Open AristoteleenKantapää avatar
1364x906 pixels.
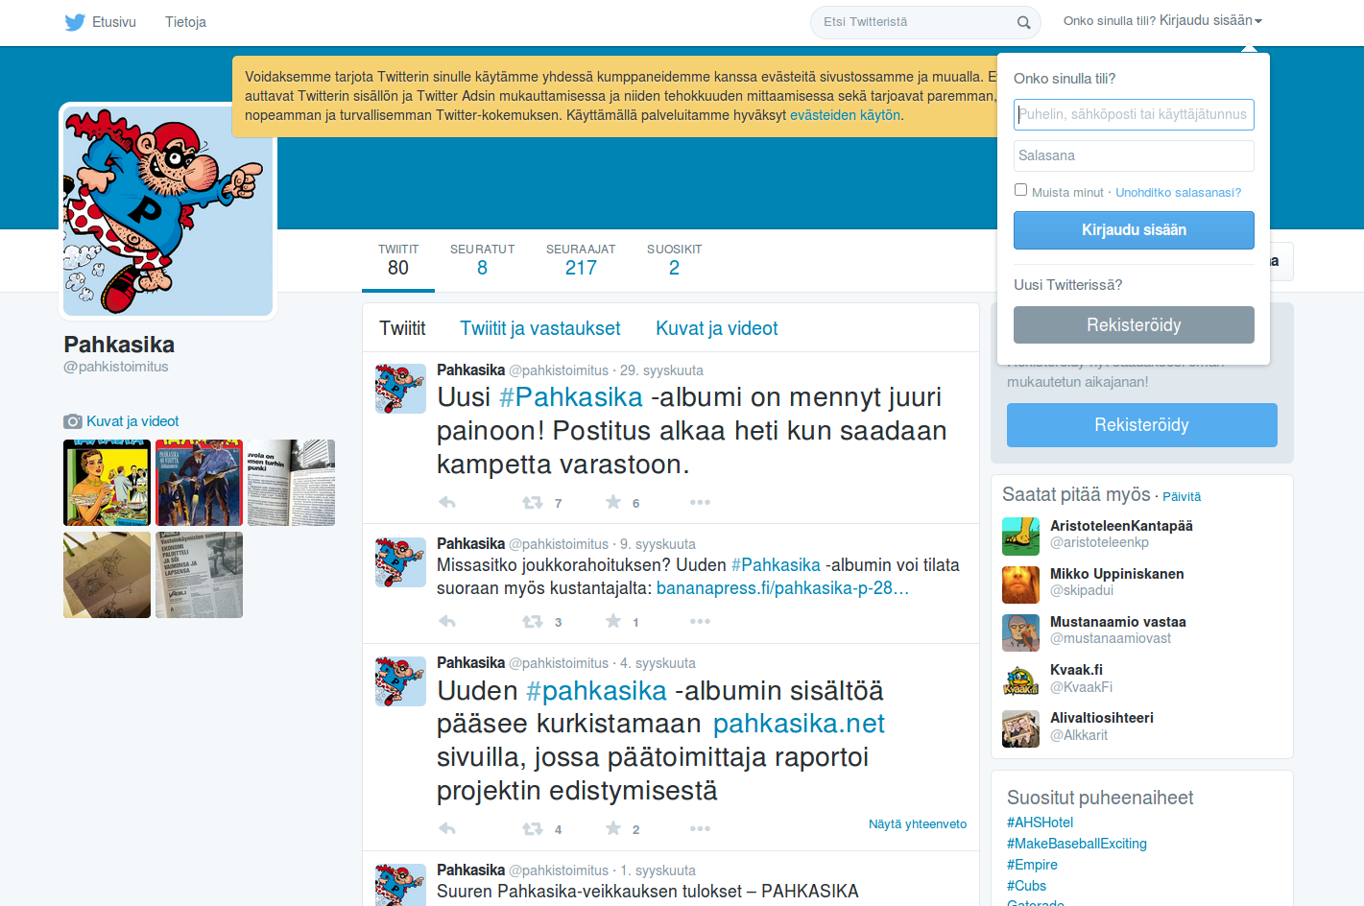[x=1020, y=536]
